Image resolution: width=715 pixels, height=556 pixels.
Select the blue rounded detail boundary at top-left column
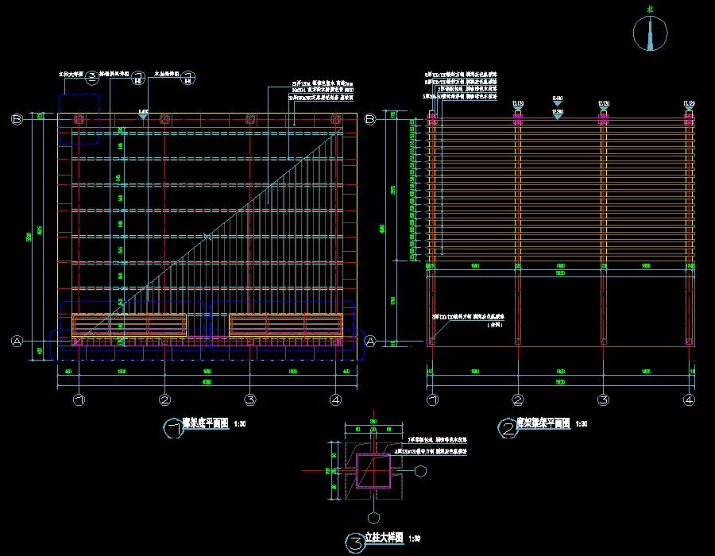pos(79,119)
